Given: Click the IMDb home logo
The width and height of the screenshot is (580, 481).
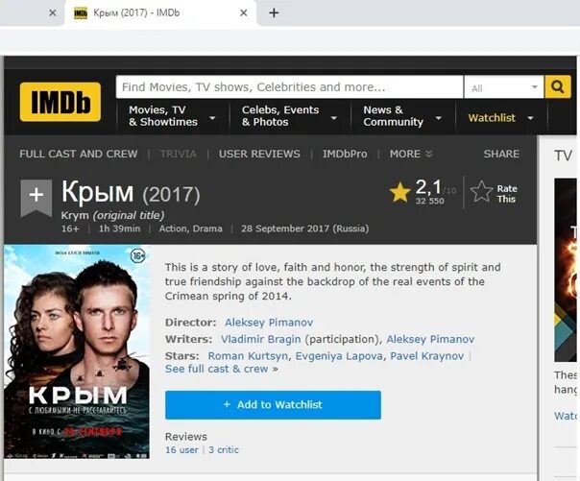Looking at the screenshot, I should click(x=60, y=102).
